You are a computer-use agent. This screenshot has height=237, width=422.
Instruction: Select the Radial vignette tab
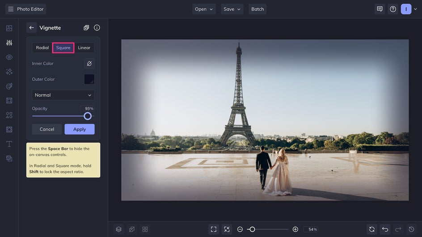42,48
